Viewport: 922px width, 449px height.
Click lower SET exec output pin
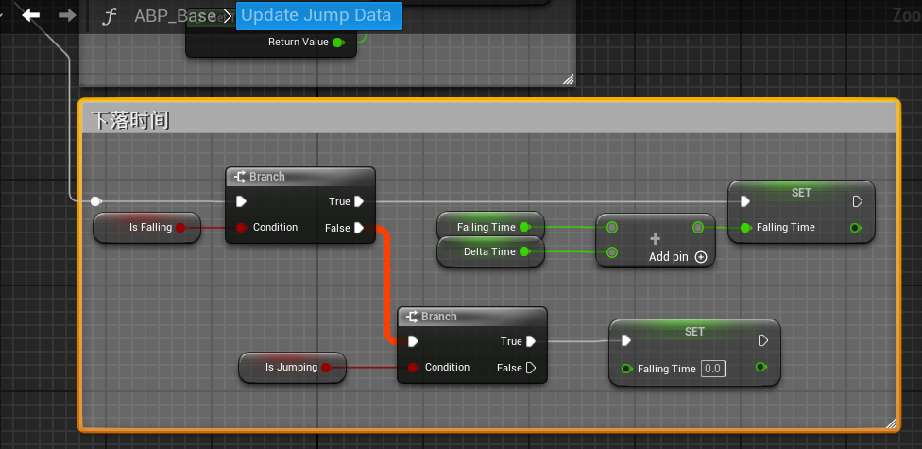[762, 340]
